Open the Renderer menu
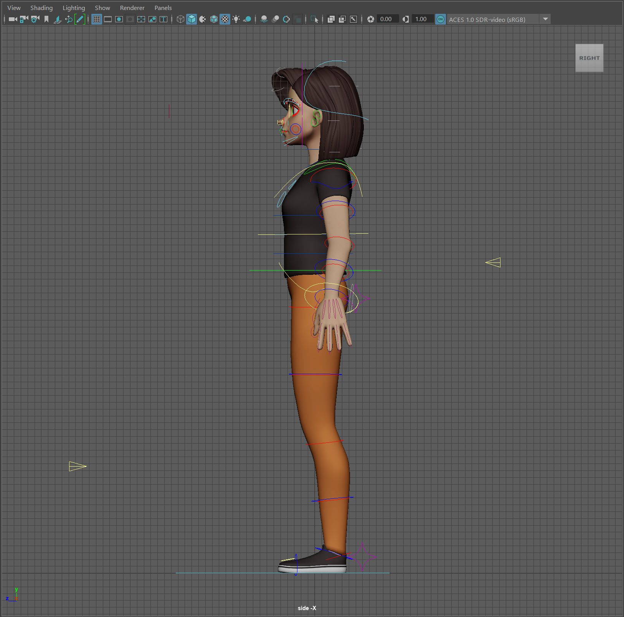This screenshot has height=617, width=624. 132,8
